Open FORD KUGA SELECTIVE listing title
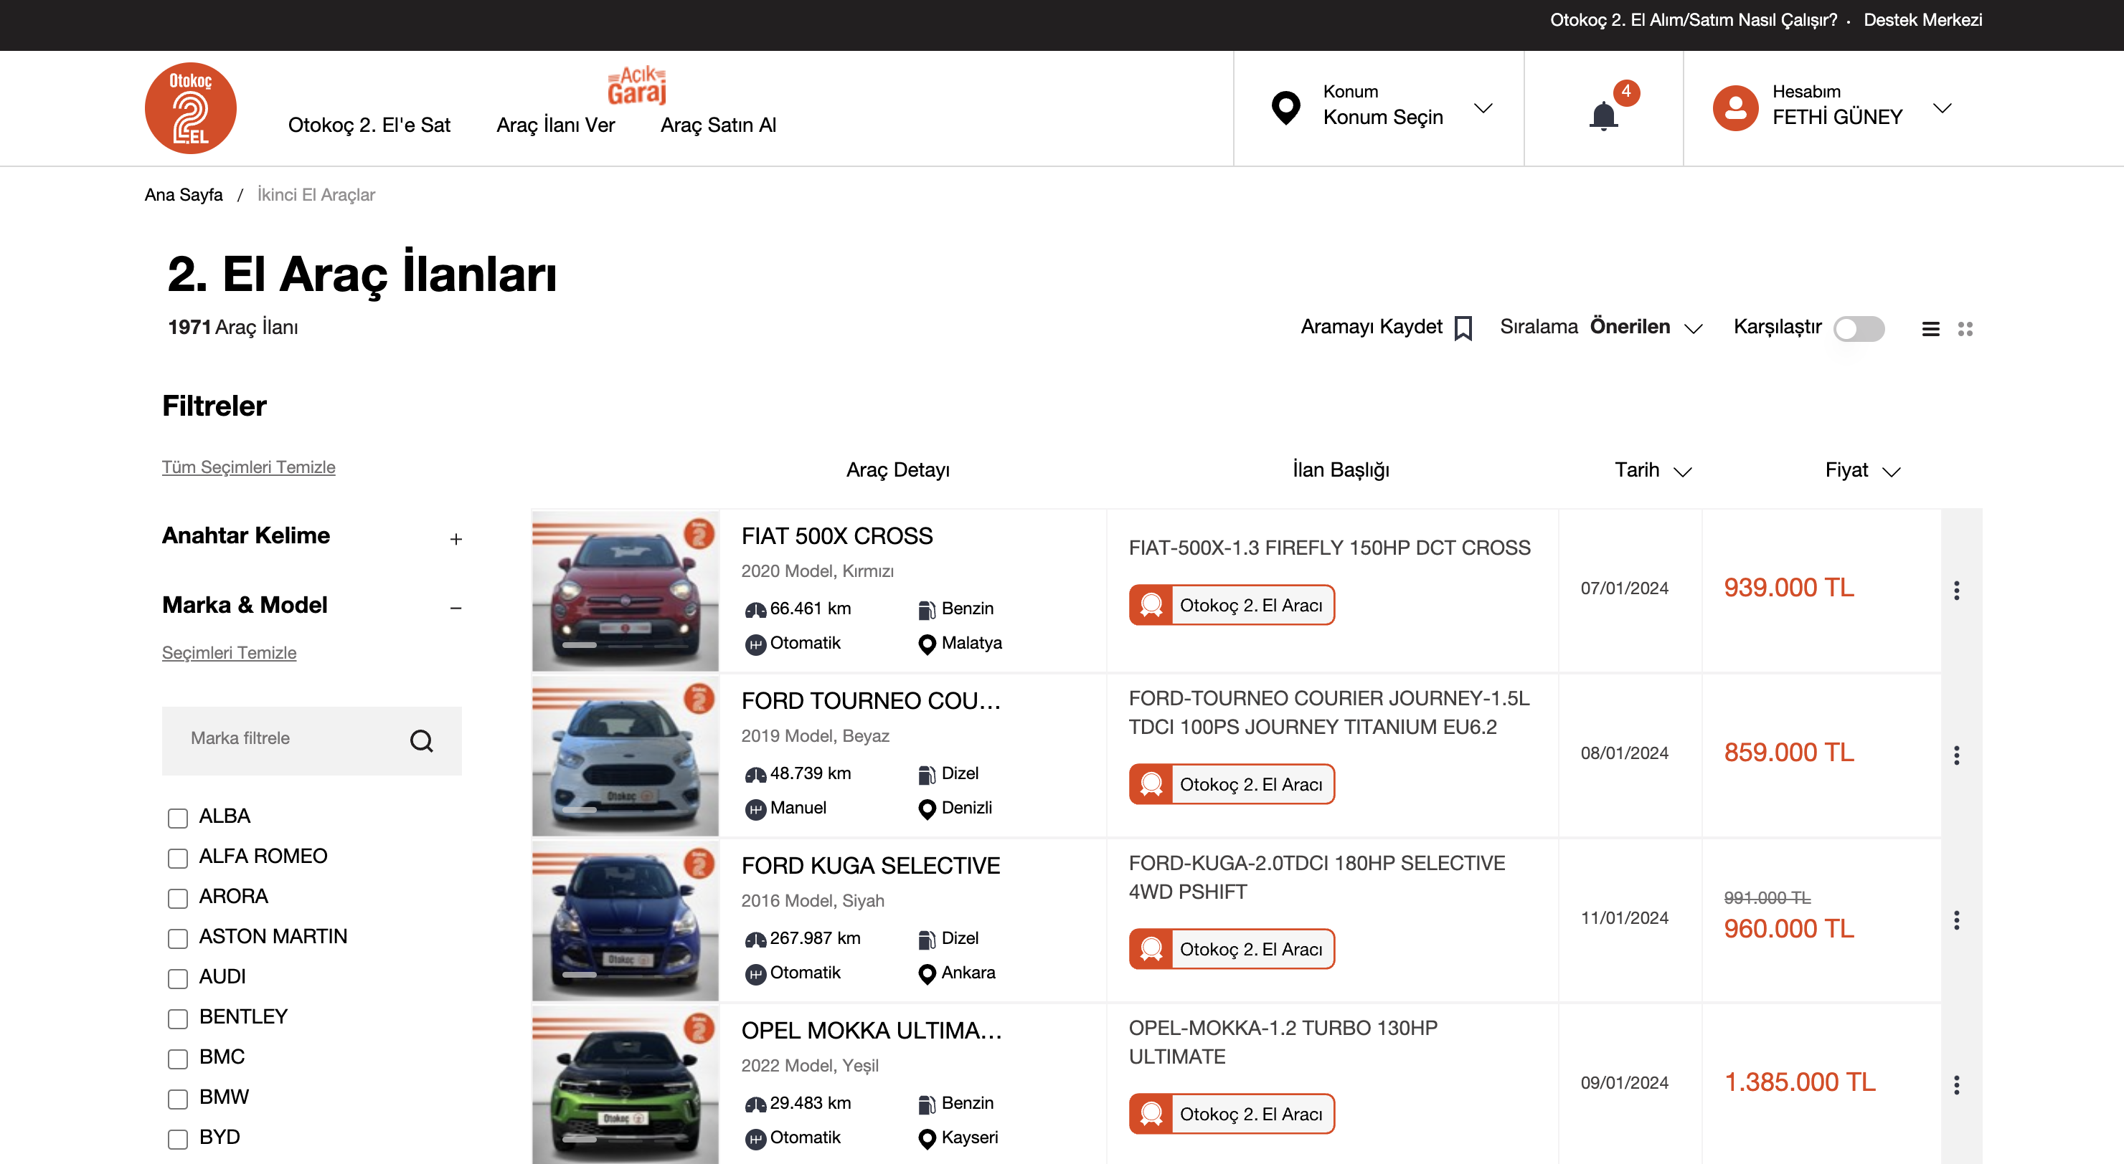Image resolution: width=2124 pixels, height=1164 pixels. (871, 865)
